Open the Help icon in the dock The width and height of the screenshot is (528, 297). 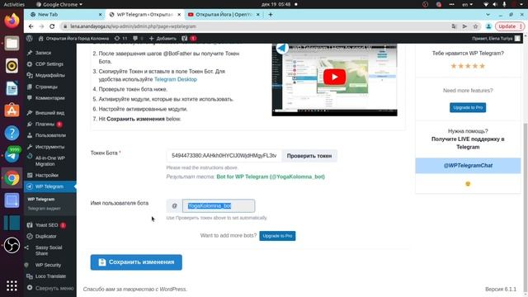12,133
